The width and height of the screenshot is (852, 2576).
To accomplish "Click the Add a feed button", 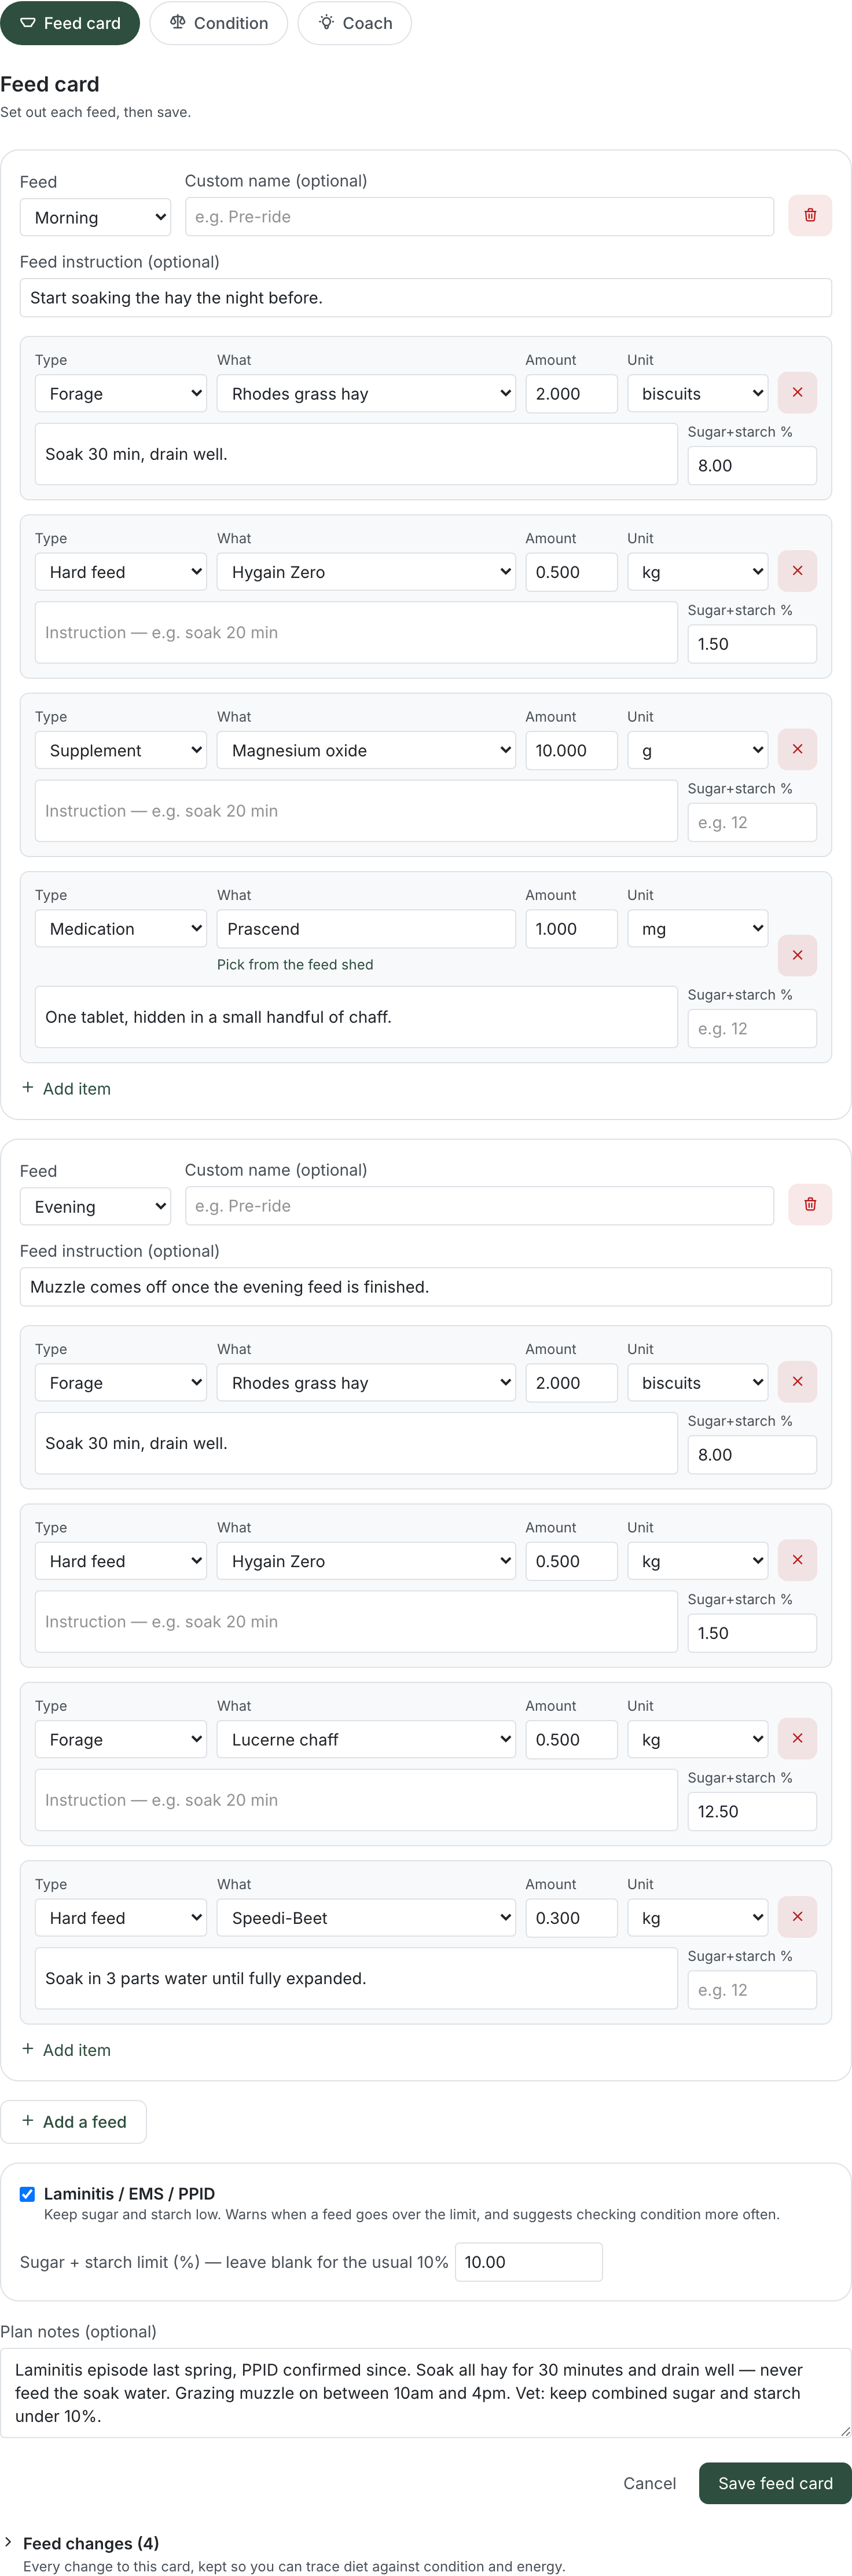I will [x=74, y=2122].
